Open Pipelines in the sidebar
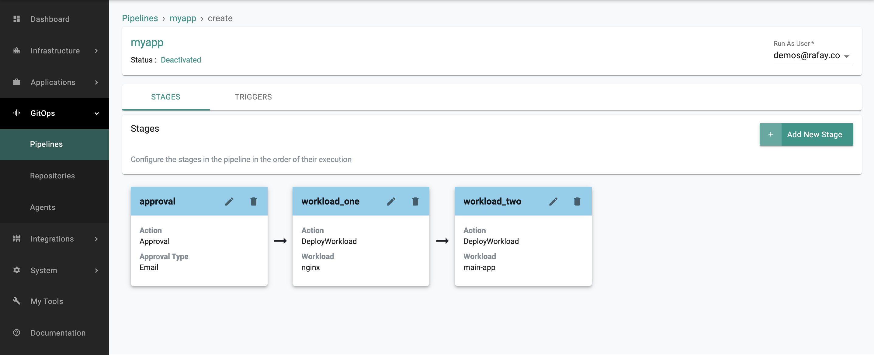874x355 pixels. click(x=54, y=144)
